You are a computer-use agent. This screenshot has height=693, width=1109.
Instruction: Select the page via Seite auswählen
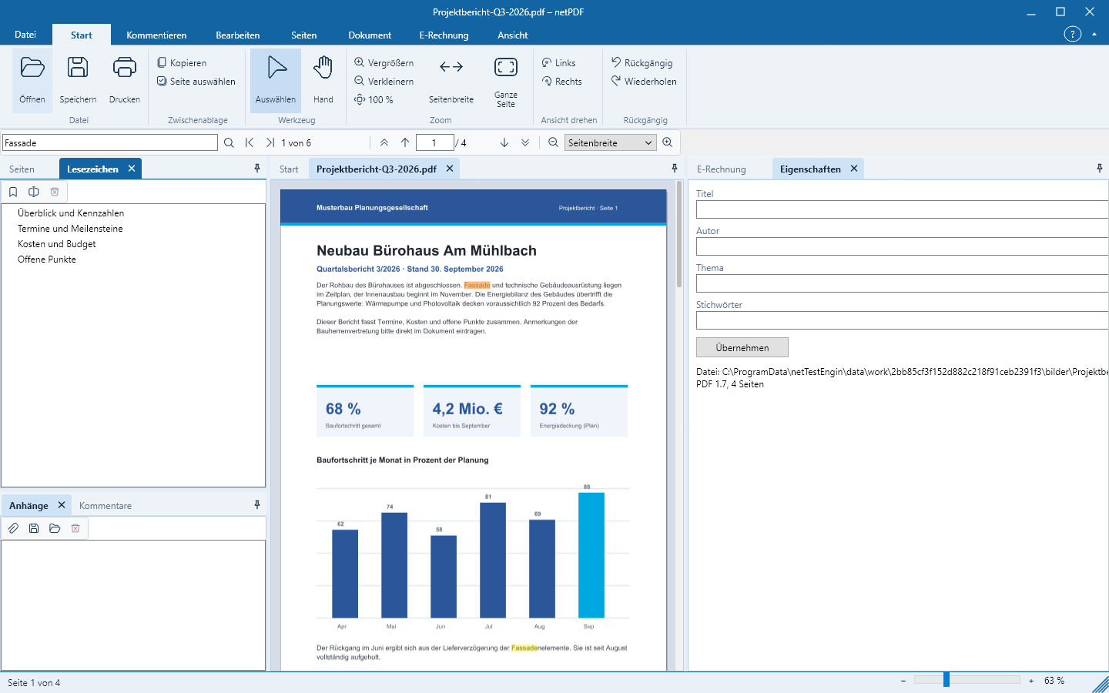[x=196, y=82]
